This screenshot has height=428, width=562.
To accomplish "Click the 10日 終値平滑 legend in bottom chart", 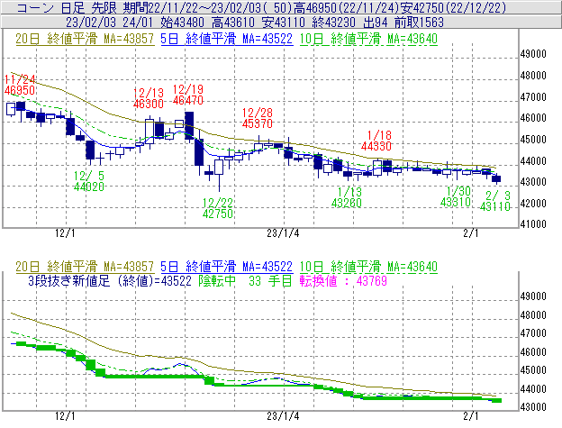I will pos(368,267).
